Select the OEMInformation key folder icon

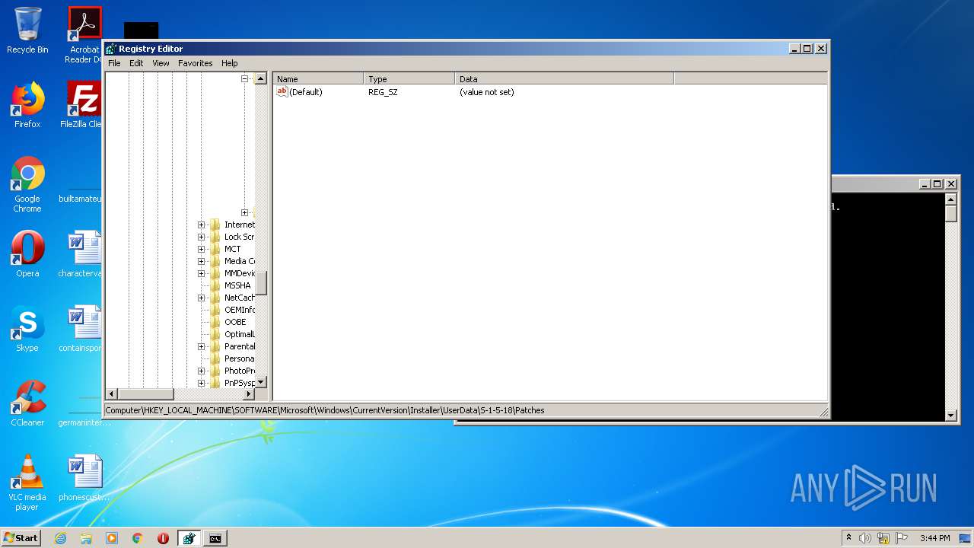pos(215,310)
